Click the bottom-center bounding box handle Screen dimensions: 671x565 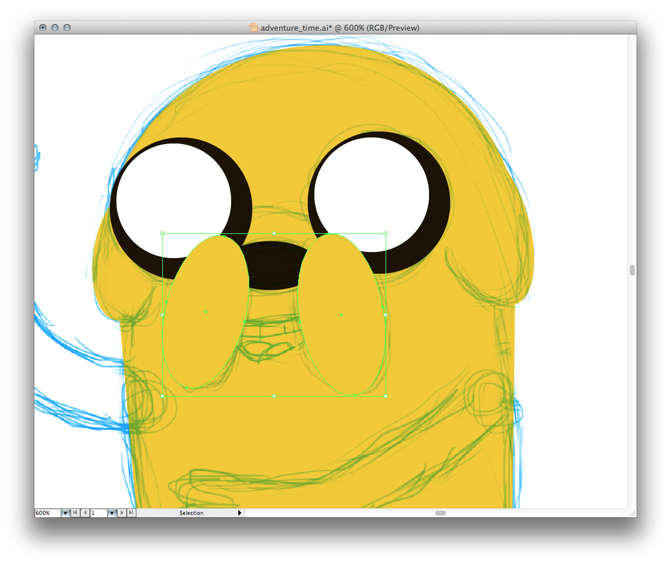[274, 396]
